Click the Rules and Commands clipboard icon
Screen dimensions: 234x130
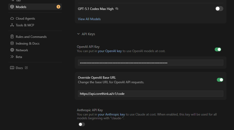pyautogui.click(x=12, y=37)
